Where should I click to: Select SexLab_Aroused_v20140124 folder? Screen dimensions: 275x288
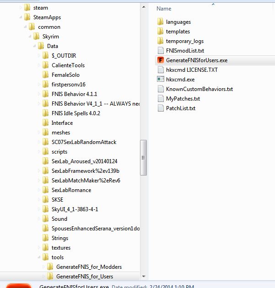pyautogui.click(x=84, y=161)
